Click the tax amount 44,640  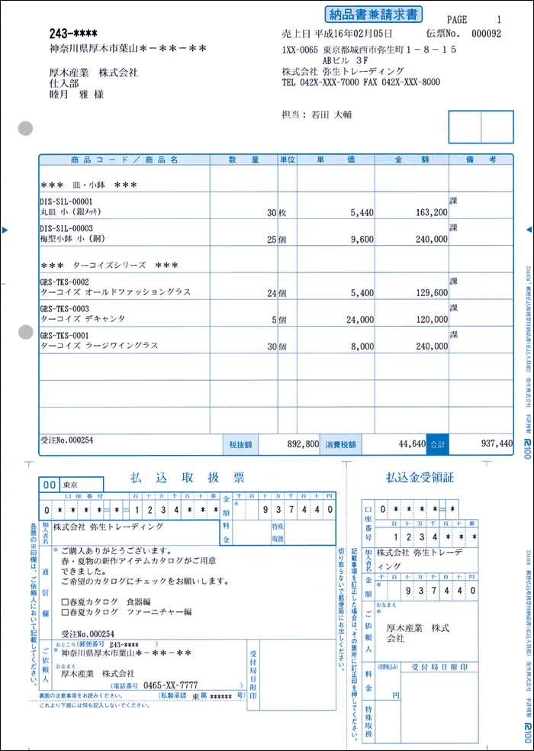(412, 444)
